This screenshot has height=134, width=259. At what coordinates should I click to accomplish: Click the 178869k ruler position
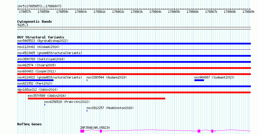click(249, 12)
